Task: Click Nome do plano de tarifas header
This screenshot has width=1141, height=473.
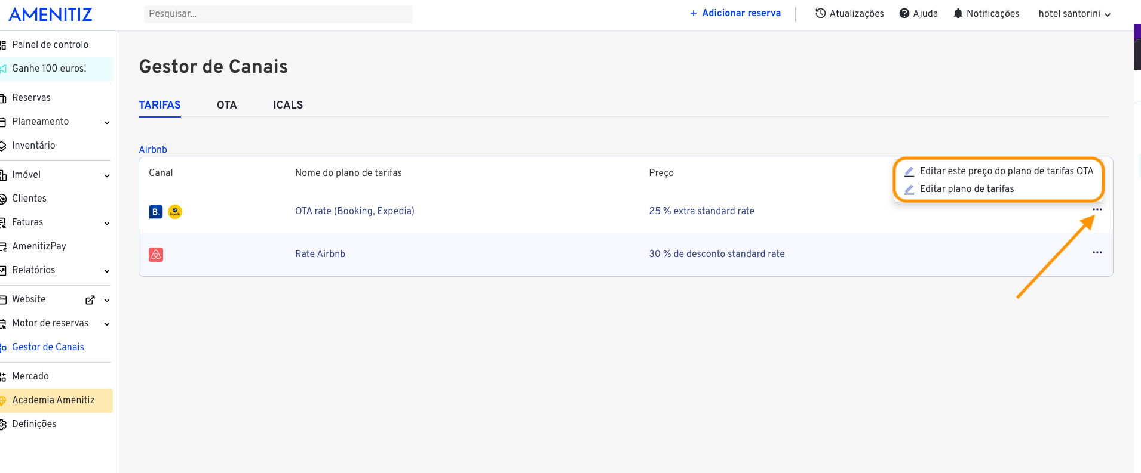Action: tap(348, 173)
